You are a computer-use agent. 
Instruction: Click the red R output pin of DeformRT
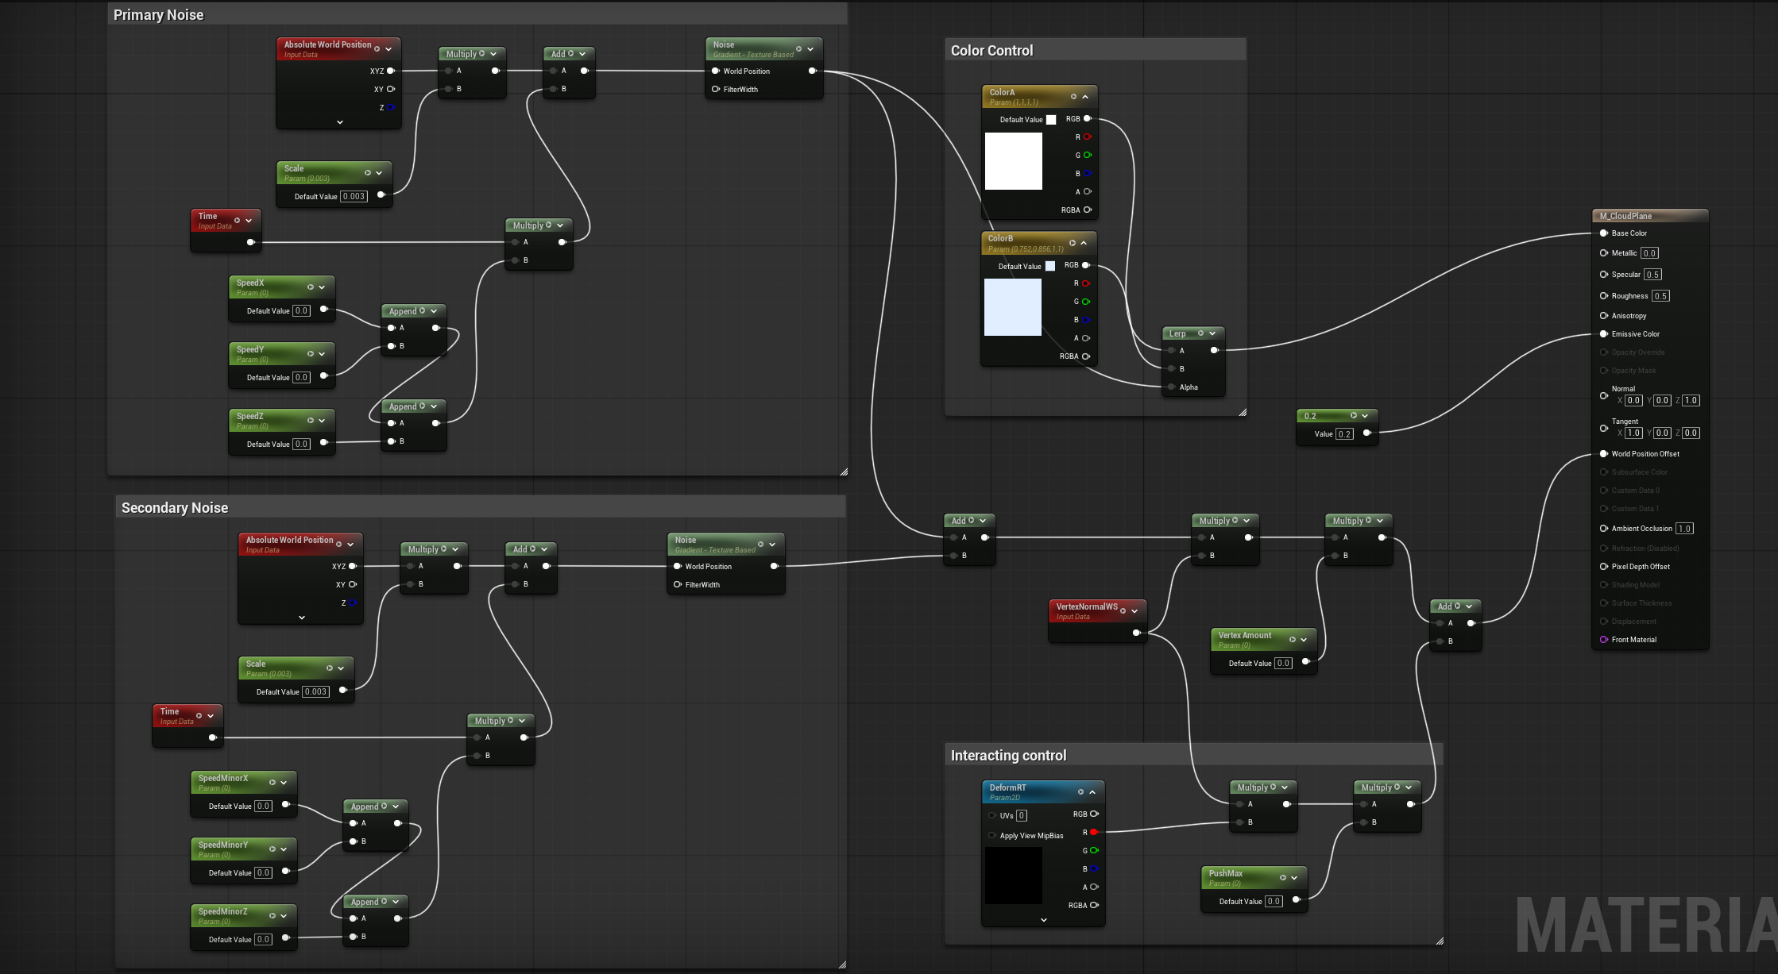(1094, 832)
